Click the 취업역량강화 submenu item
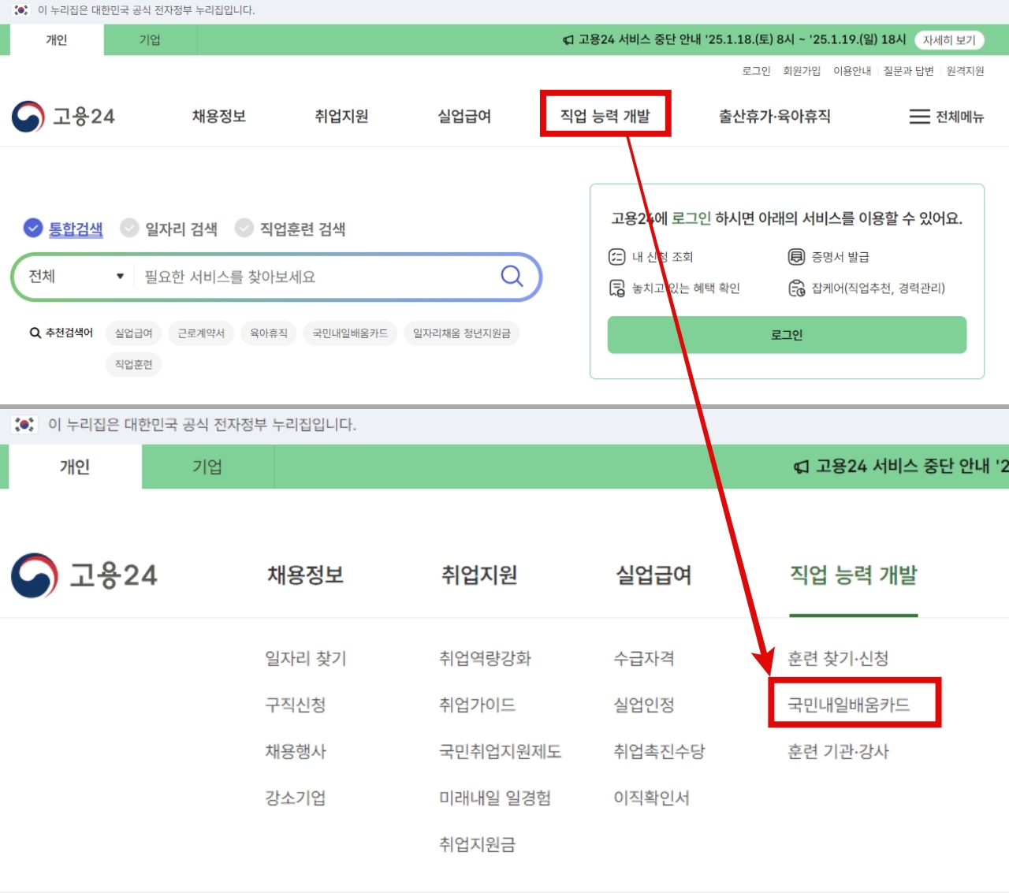This screenshot has height=893, width=1009. tap(486, 659)
